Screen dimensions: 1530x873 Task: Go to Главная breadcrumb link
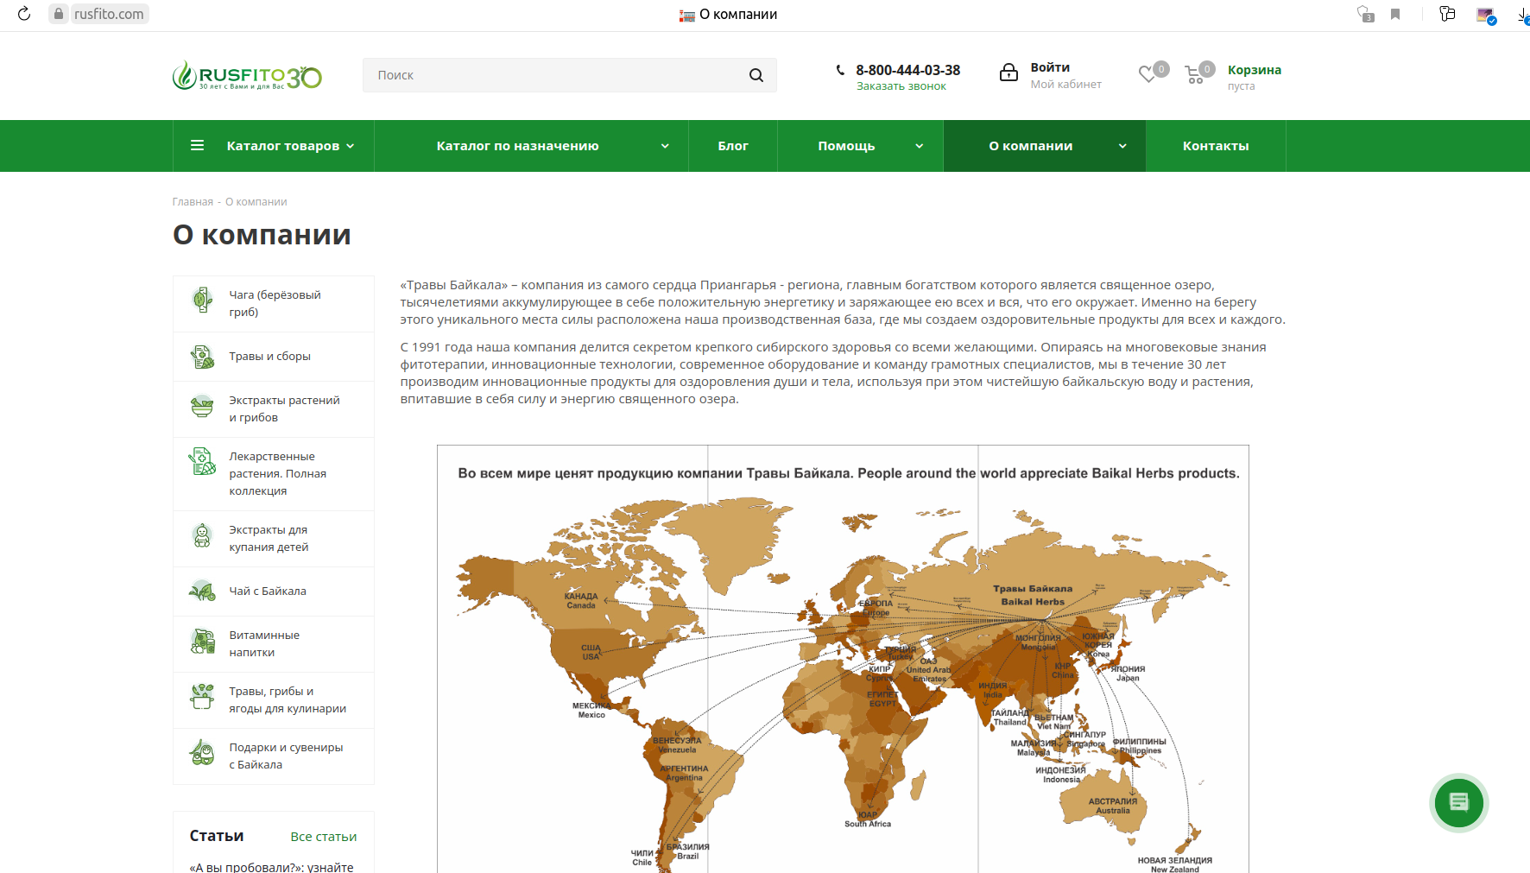pos(193,202)
